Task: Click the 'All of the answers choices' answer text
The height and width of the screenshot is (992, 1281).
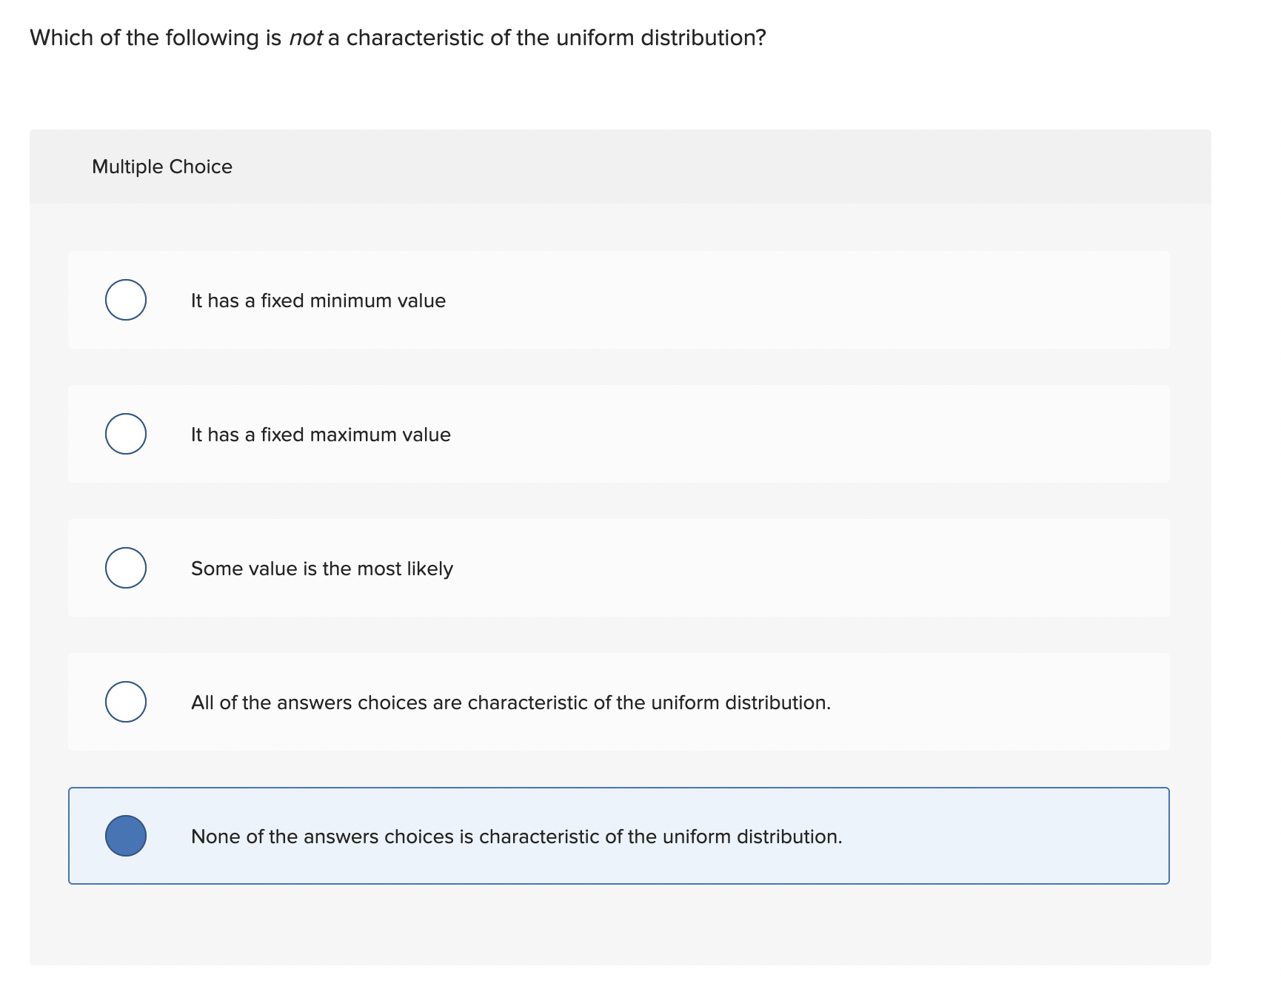Action: 511,703
